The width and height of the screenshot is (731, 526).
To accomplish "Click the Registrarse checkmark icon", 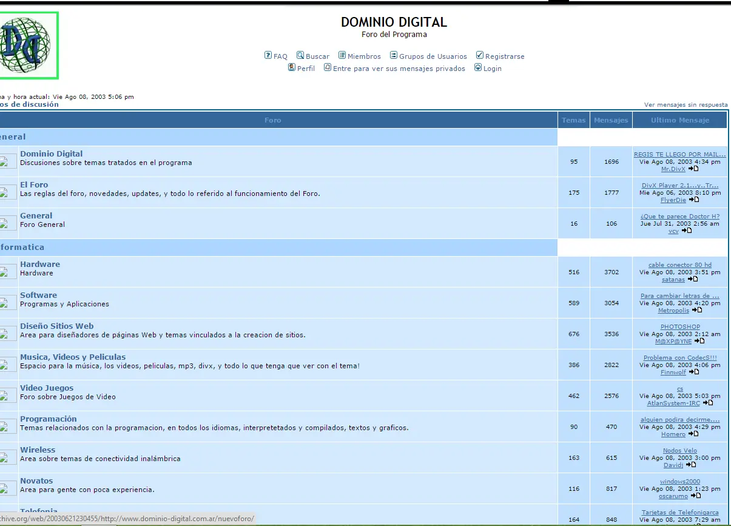I will 479,55.
